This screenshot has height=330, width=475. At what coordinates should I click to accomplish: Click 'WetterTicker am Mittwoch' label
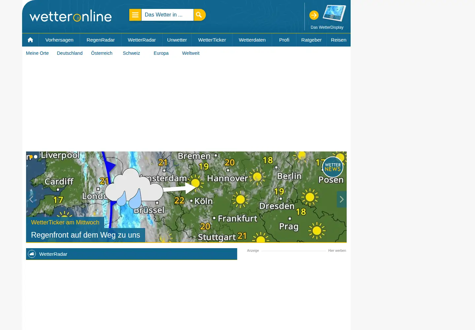click(x=65, y=222)
